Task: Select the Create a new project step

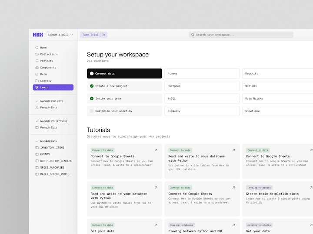Action: [124, 86]
